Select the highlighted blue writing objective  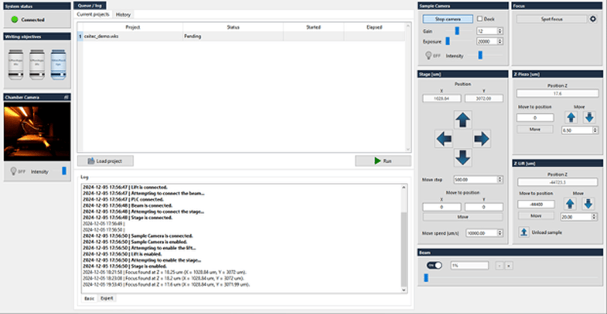click(59, 65)
